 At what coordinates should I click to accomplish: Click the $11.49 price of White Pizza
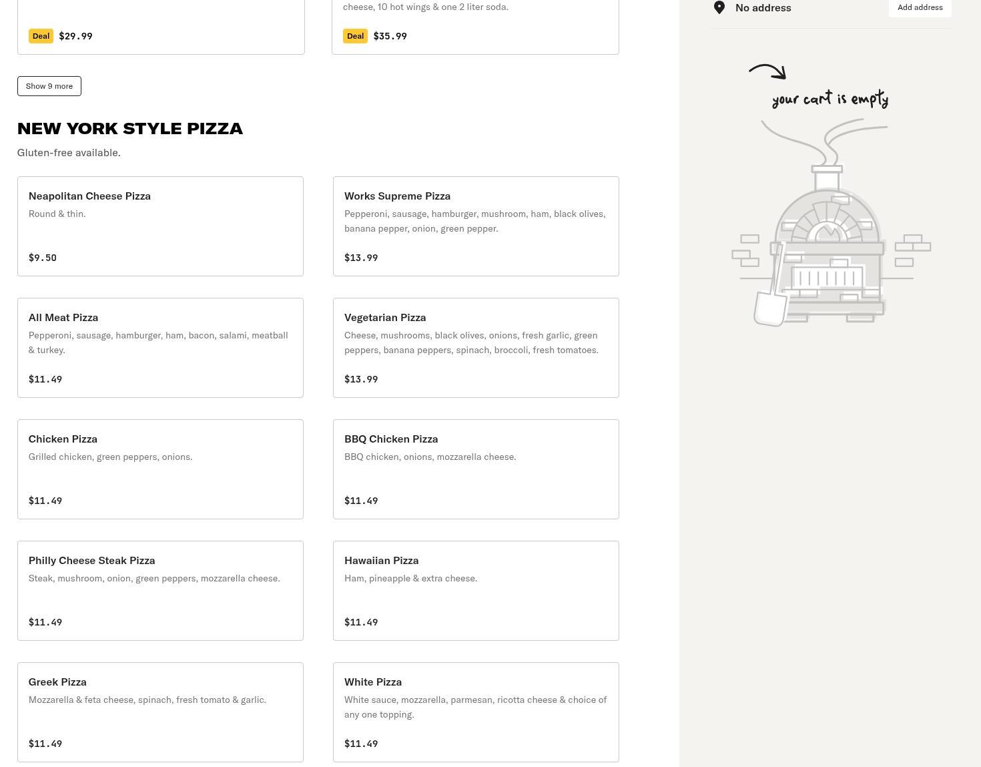point(361,744)
